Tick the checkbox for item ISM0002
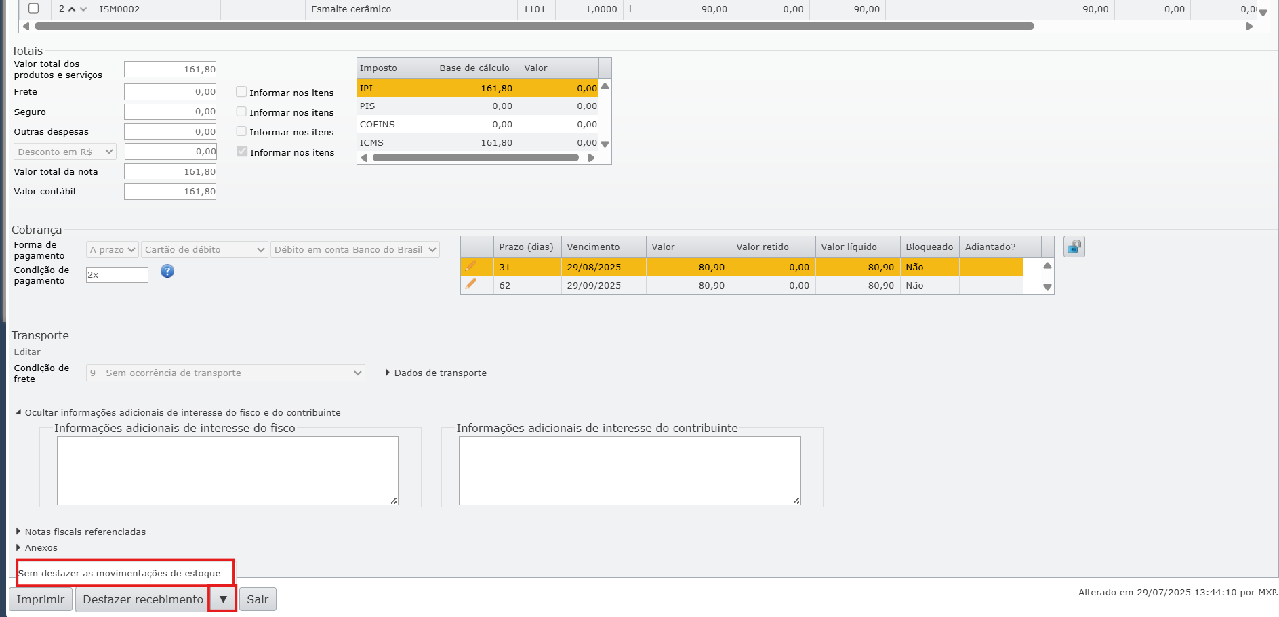 pyautogui.click(x=33, y=9)
